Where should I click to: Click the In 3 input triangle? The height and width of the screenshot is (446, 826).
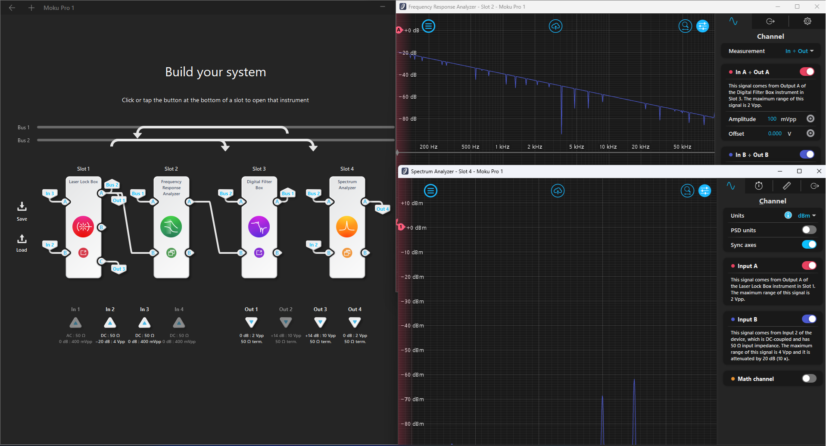[144, 322]
